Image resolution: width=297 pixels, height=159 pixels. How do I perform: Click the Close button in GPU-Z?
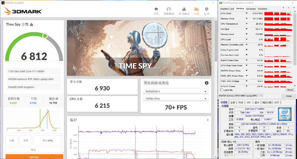pyautogui.click(x=288, y=96)
